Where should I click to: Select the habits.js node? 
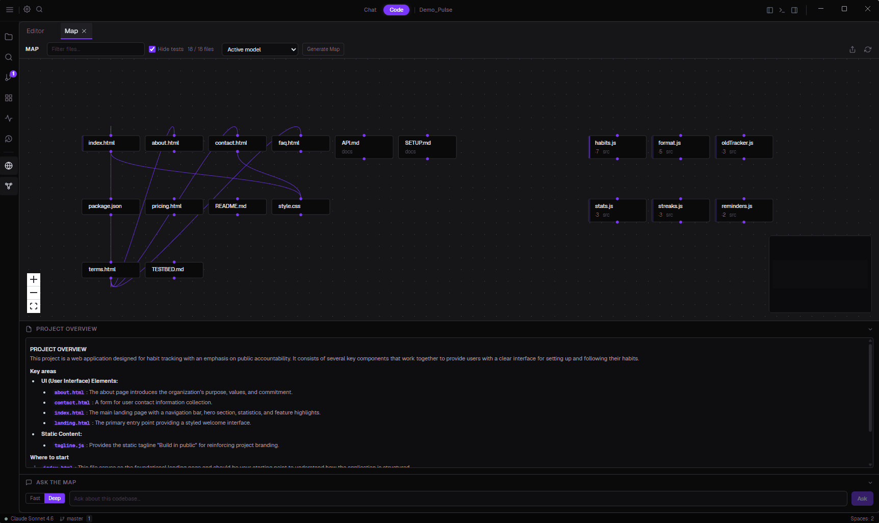point(617,147)
